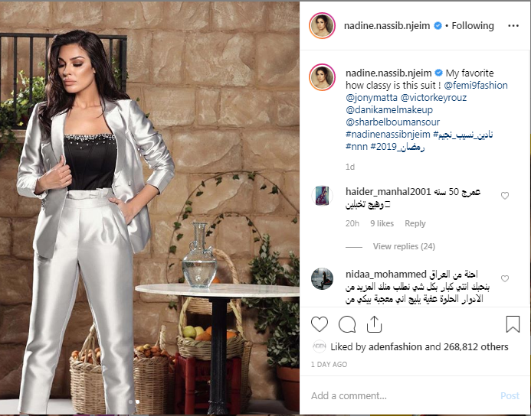
Task: Share the post with the share icon
Action: 374,324
